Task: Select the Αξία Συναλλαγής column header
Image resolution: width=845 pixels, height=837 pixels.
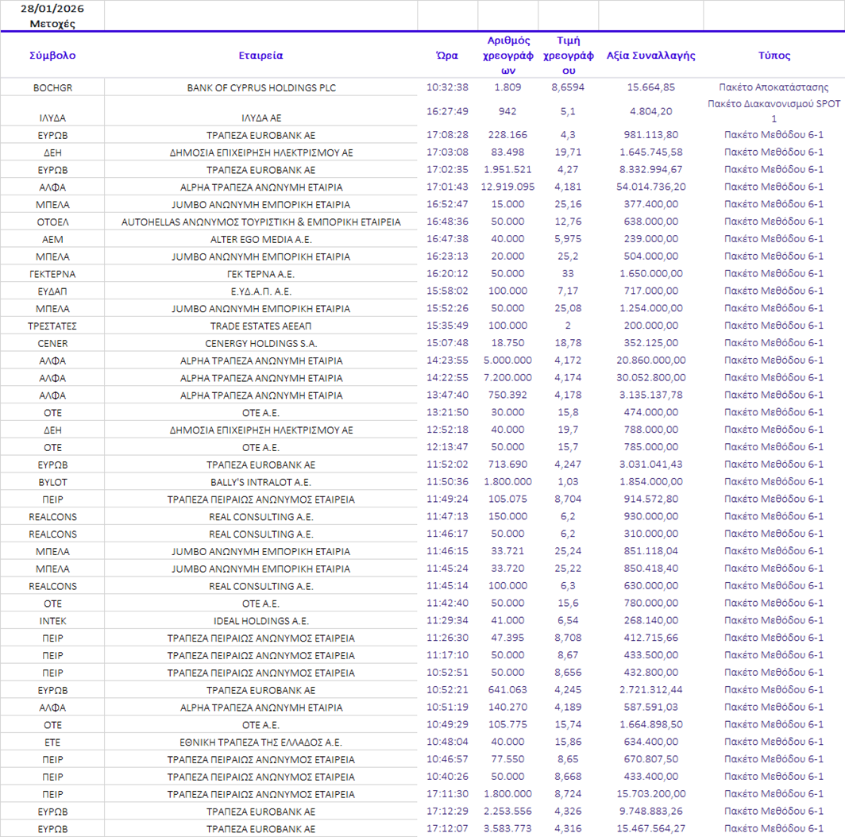Action: [x=651, y=55]
